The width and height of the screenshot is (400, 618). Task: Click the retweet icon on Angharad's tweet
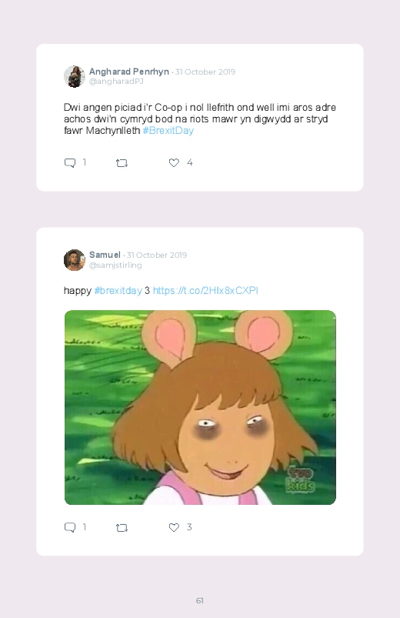click(x=122, y=163)
